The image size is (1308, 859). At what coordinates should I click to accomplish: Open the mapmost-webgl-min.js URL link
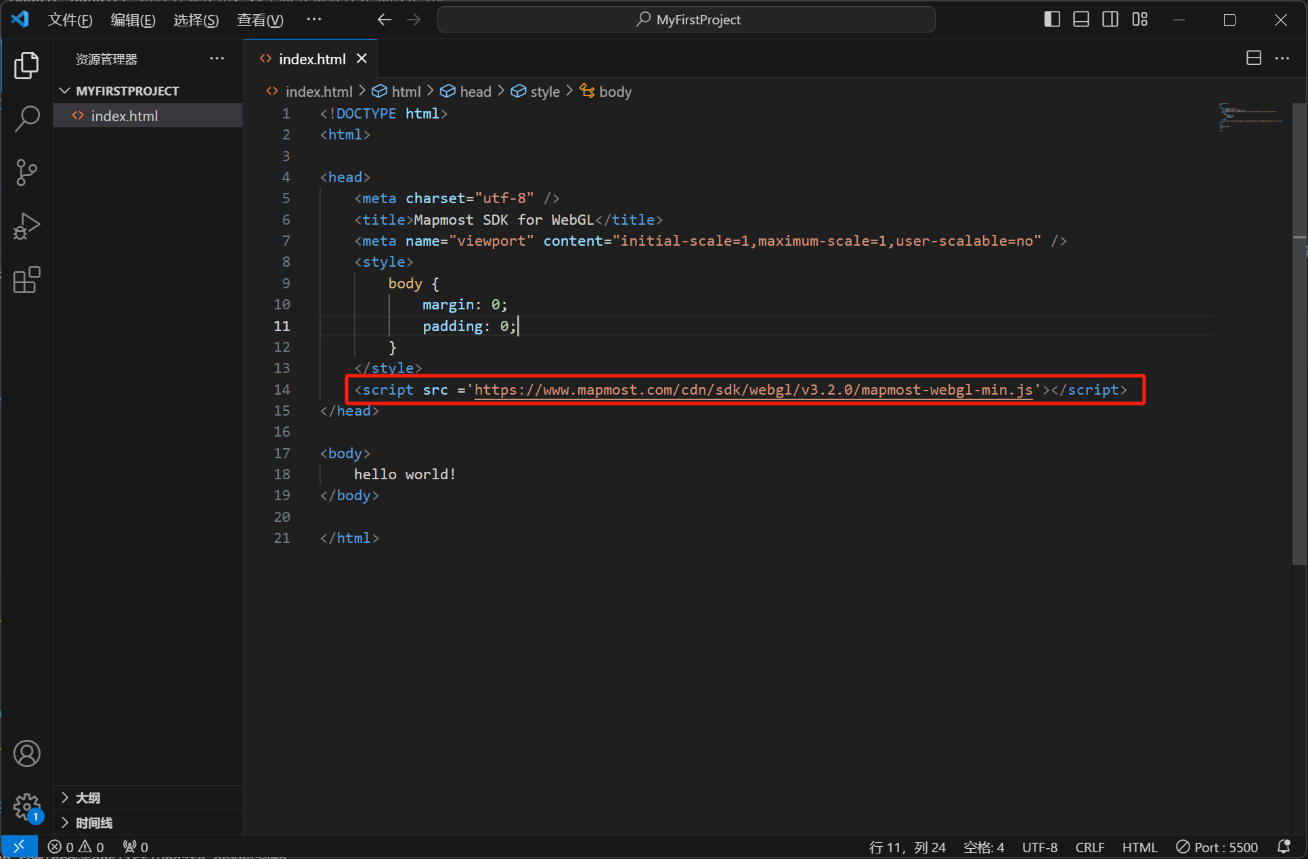[754, 390]
